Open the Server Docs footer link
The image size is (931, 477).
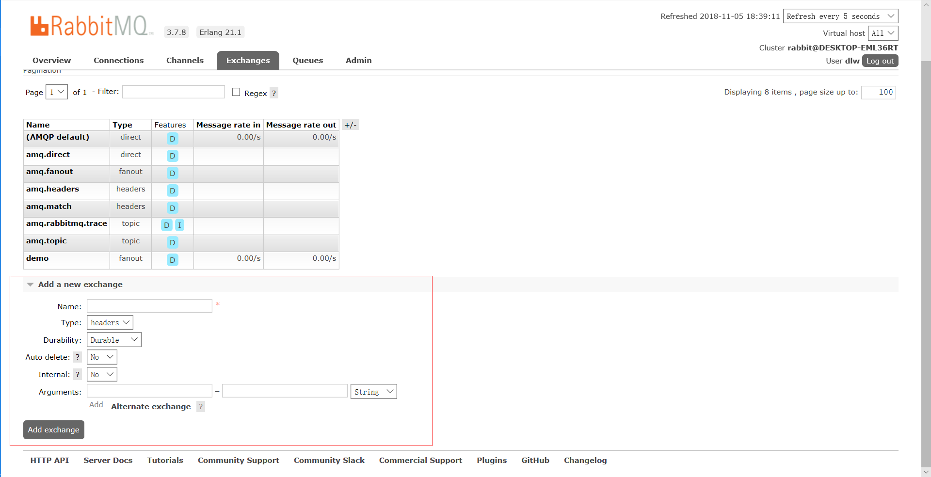click(x=108, y=461)
